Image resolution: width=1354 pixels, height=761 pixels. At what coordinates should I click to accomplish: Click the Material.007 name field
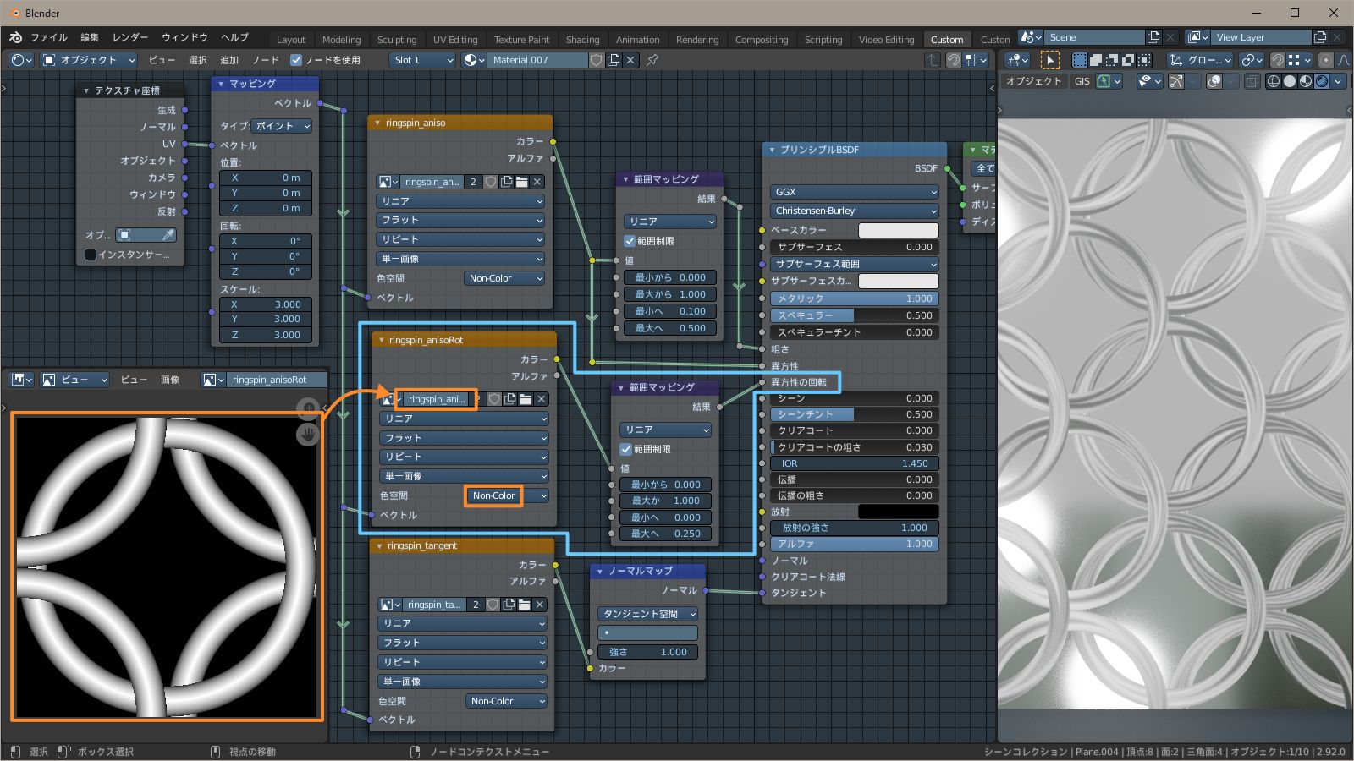click(538, 60)
